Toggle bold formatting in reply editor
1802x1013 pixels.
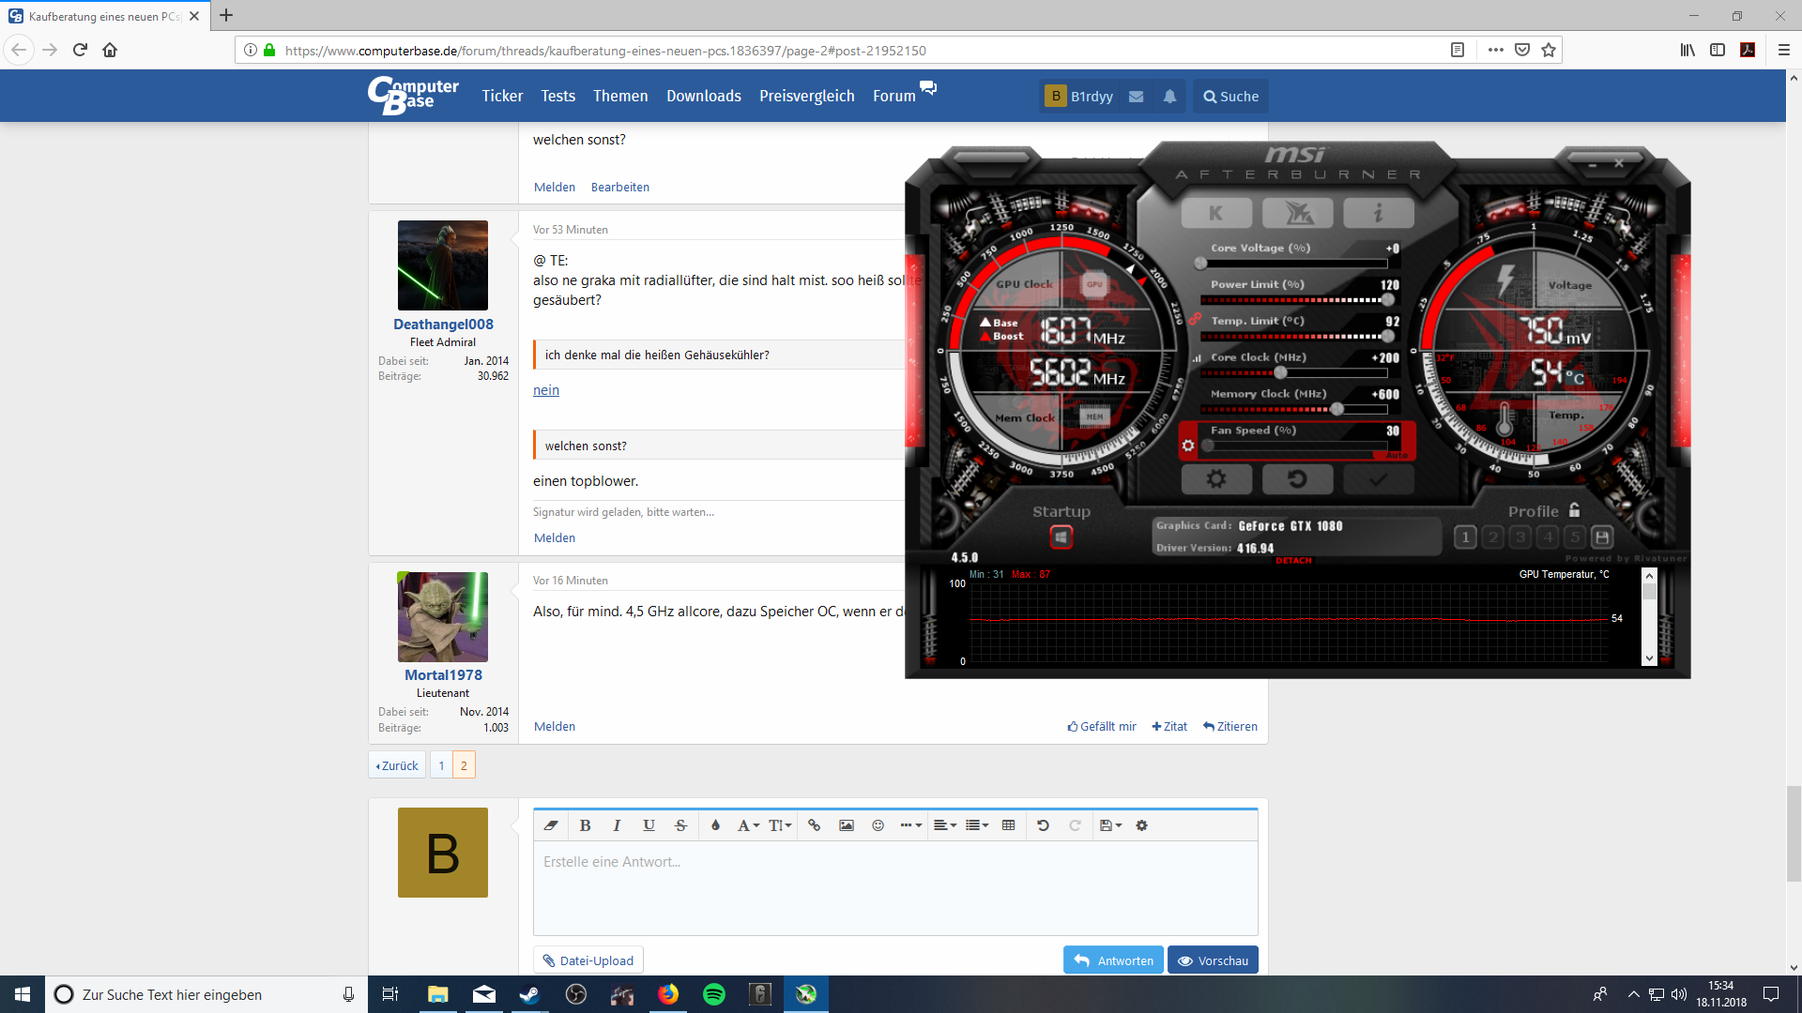pyautogui.click(x=585, y=825)
